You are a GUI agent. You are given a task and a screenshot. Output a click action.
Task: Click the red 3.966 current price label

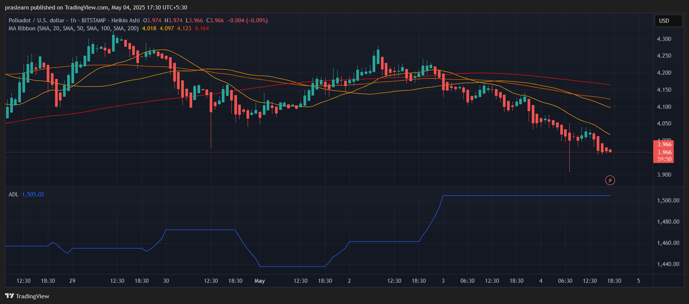click(x=664, y=144)
